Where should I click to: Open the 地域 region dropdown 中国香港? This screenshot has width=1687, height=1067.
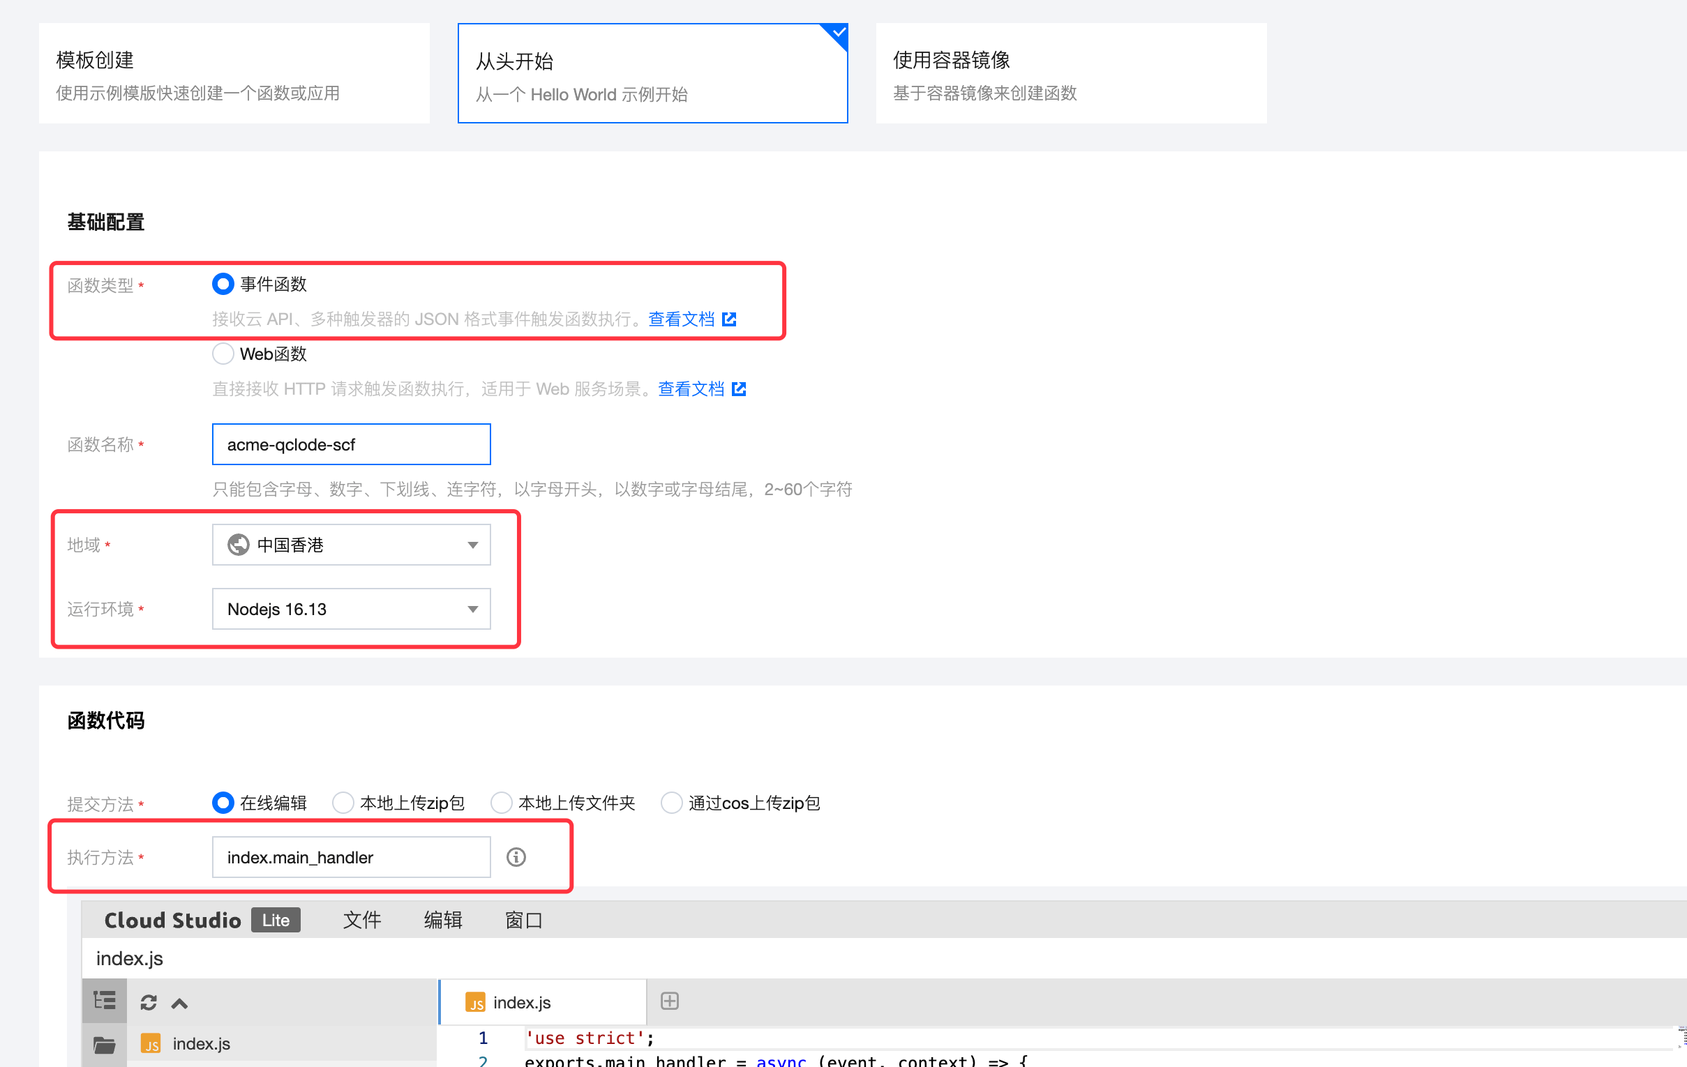(x=351, y=545)
